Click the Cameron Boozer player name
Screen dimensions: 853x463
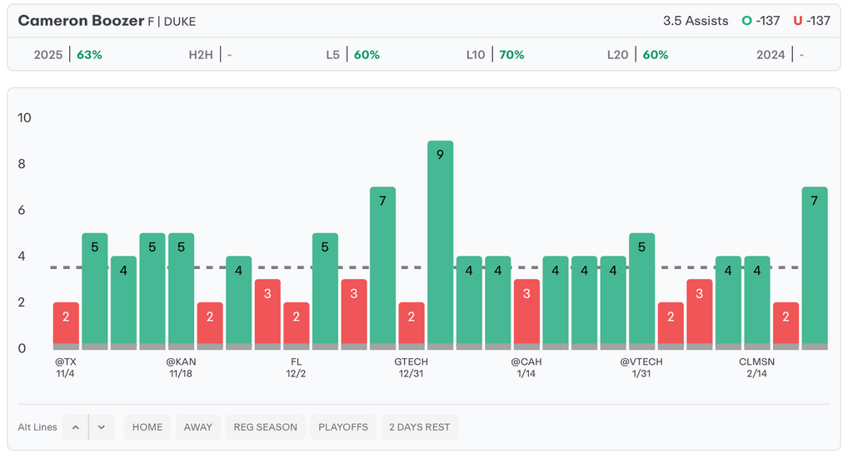[80, 21]
